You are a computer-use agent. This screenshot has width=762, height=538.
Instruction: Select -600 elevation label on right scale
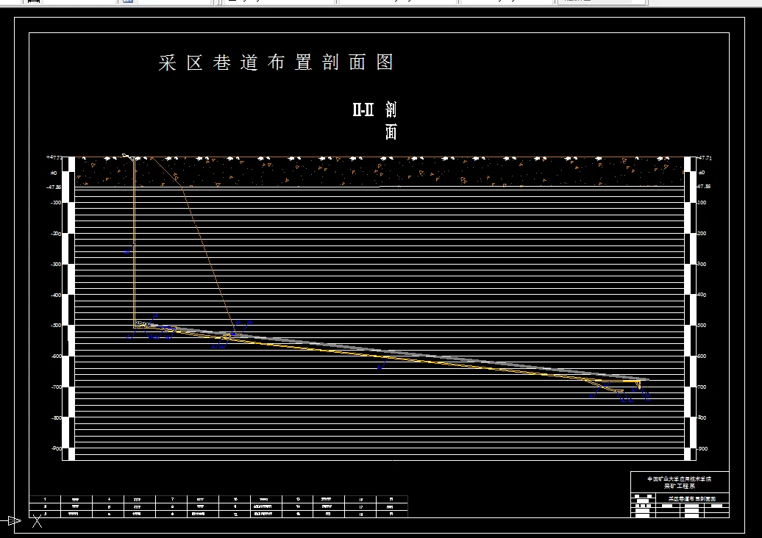(x=701, y=356)
